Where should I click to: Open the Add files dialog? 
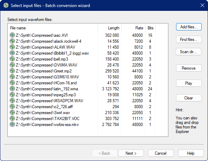[189, 27]
